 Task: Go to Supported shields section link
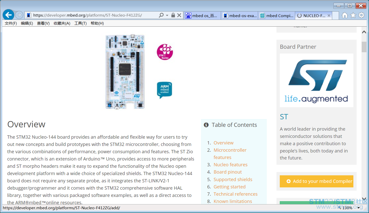[x=233, y=180]
